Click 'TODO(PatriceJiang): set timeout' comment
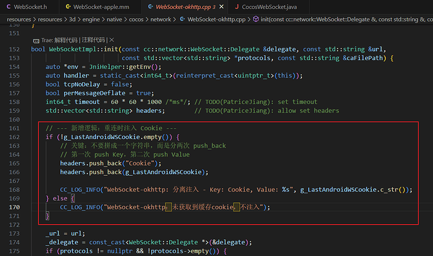 [255, 102]
